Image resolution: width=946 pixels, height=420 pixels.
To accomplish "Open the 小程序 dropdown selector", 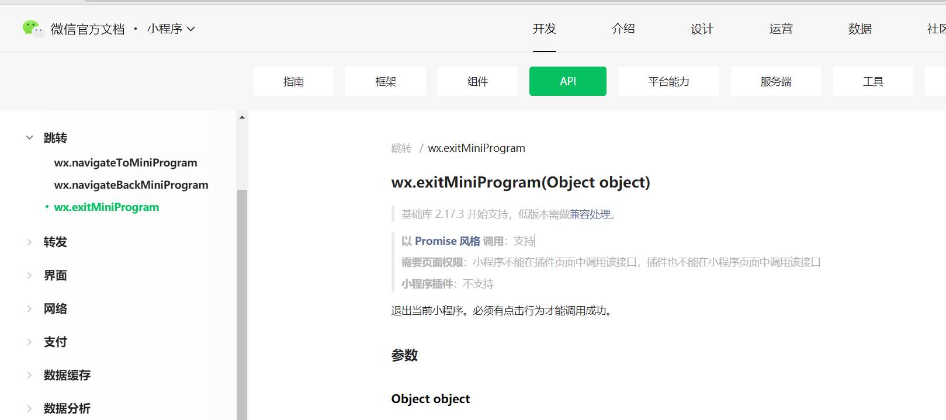I will coord(171,29).
